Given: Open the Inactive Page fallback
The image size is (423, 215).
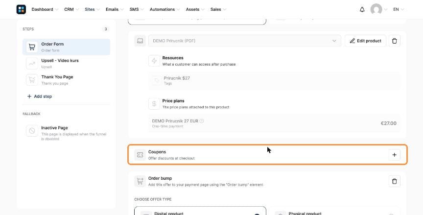Looking at the screenshot, I should click(x=67, y=133).
